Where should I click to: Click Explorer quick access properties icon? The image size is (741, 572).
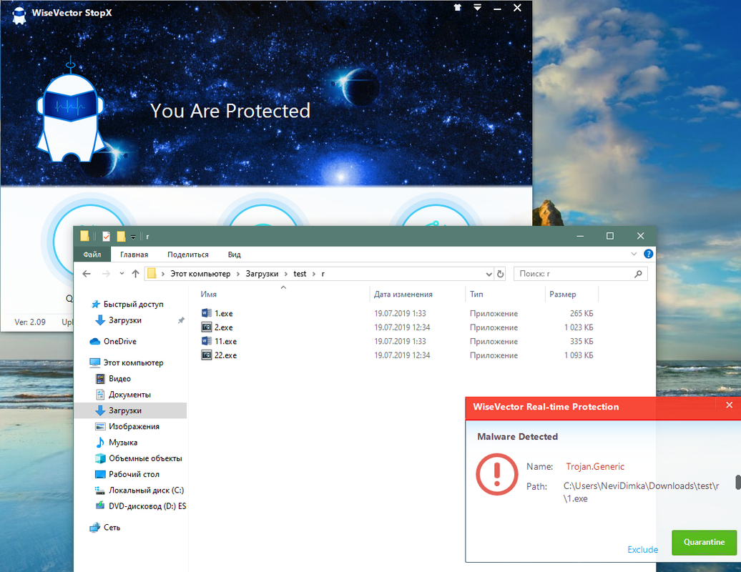click(x=107, y=236)
